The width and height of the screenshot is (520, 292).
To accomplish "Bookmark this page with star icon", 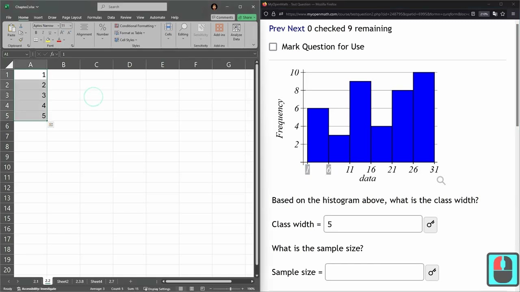I will (503, 14).
